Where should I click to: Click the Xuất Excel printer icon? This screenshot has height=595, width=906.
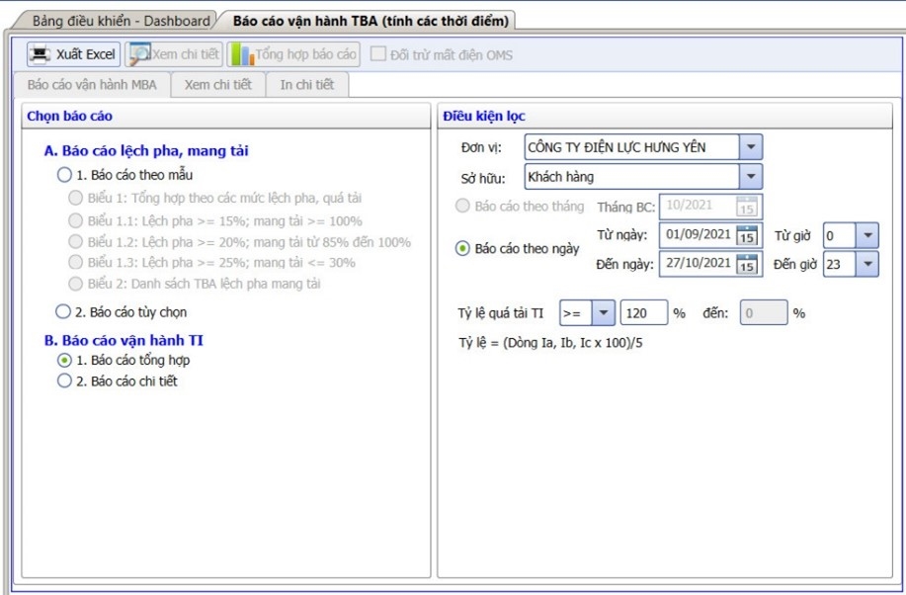click(x=41, y=54)
